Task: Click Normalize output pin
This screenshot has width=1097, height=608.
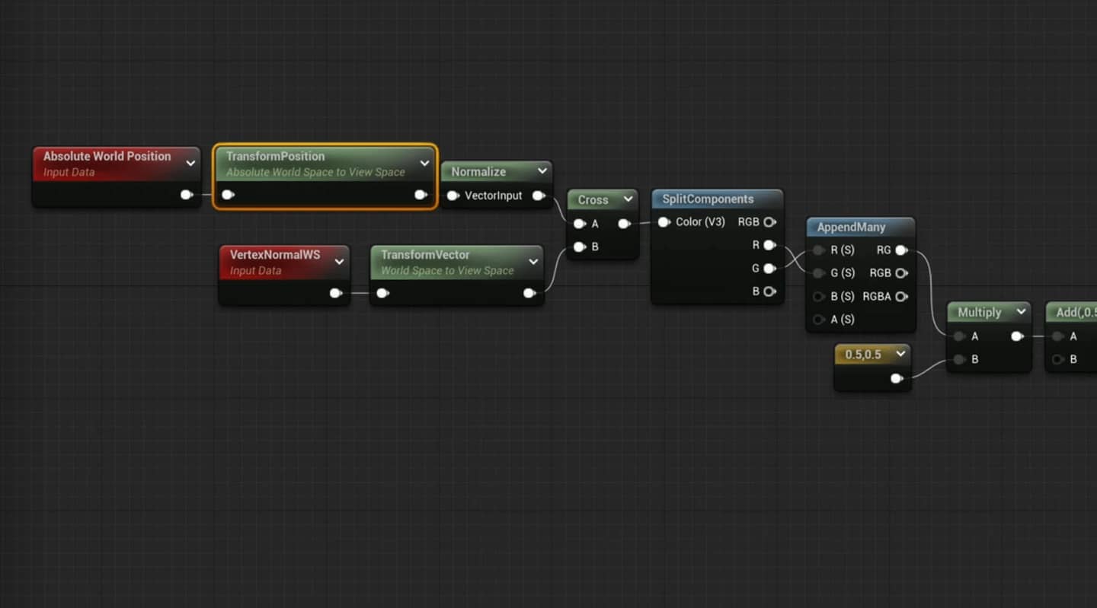Action: click(539, 196)
